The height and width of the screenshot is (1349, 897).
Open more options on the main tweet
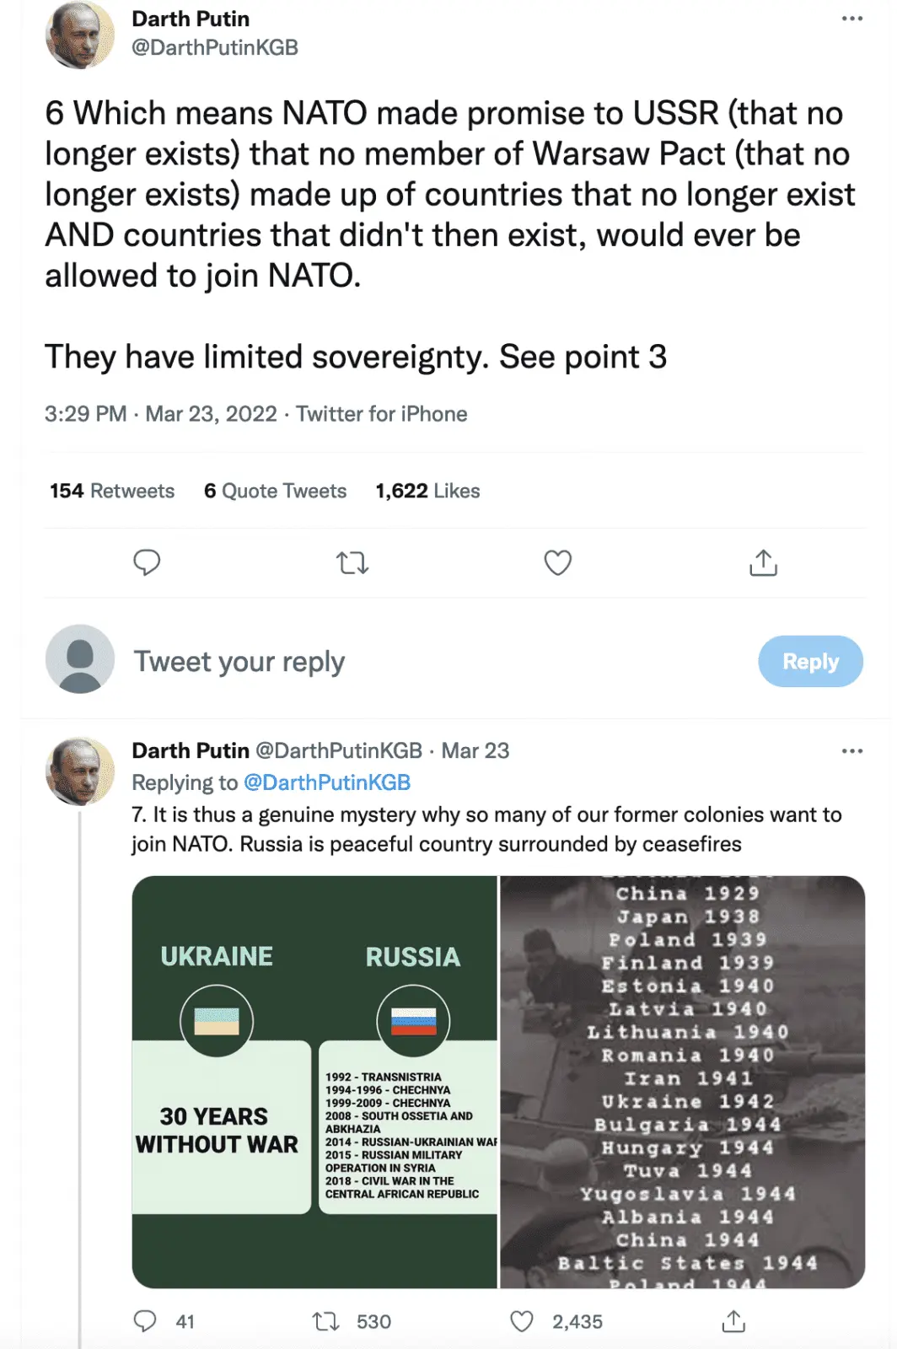851,19
